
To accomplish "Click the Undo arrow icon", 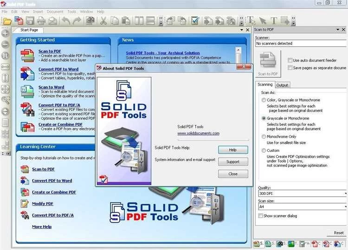I will click(66, 21).
